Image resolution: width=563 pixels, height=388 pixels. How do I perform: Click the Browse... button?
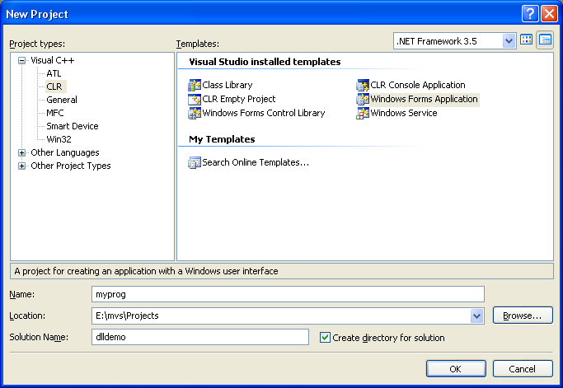tap(523, 316)
